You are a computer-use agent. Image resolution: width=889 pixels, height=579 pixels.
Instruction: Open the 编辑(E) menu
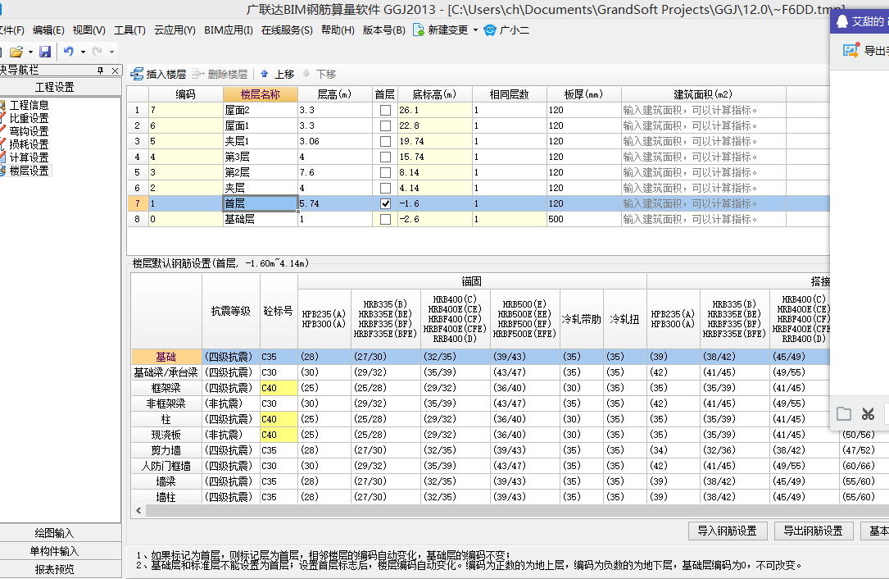(48, 30)
